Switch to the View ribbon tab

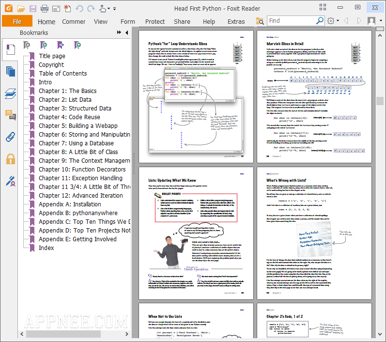pos(100,22)
